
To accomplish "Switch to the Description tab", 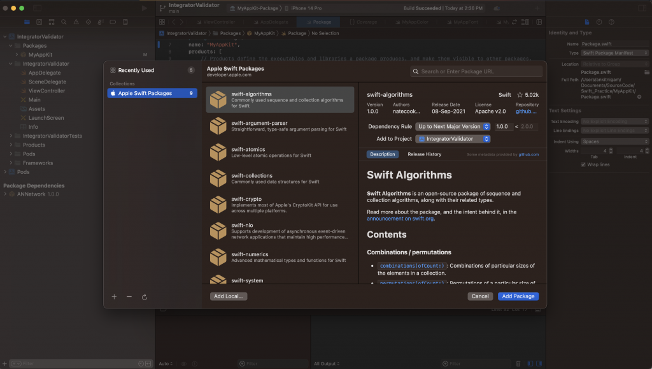I will (x=383, y=154).
